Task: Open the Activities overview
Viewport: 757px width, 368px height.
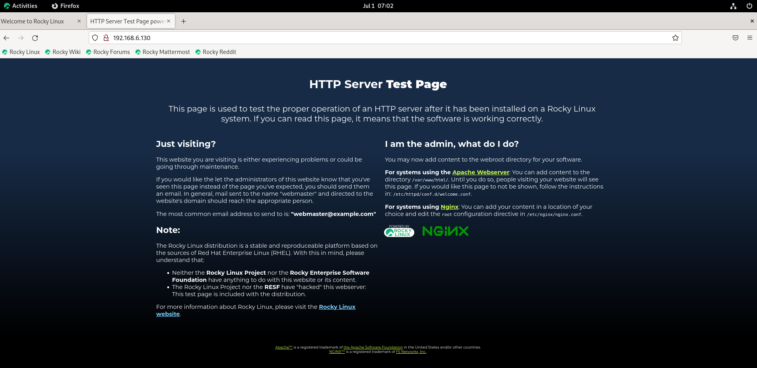Action: tap(21, 6)
